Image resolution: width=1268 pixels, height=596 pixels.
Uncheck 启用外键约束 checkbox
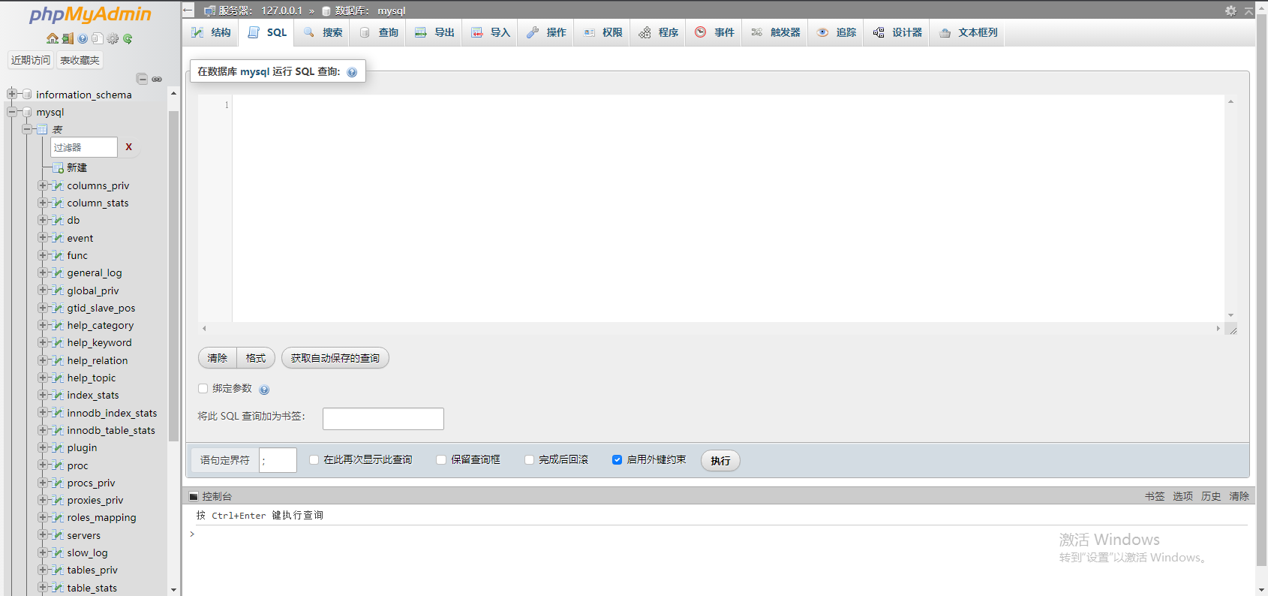pos(617,459)
